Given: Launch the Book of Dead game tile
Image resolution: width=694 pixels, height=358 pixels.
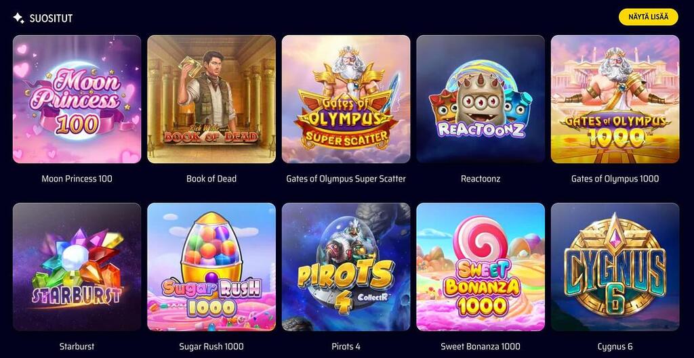Looking at the screenshot, I should click(x=211, y=99).
